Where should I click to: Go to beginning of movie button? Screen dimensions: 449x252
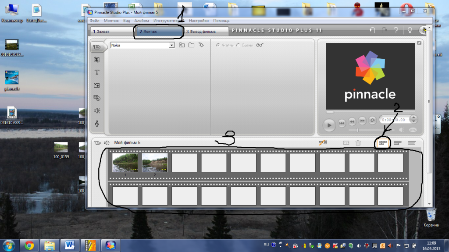pos(342,123)
